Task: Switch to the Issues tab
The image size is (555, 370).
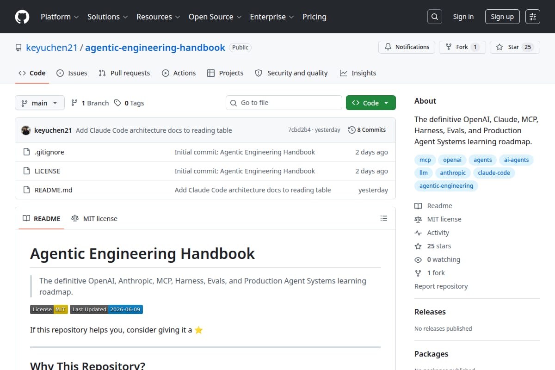Action: click(x=72, y=73)
